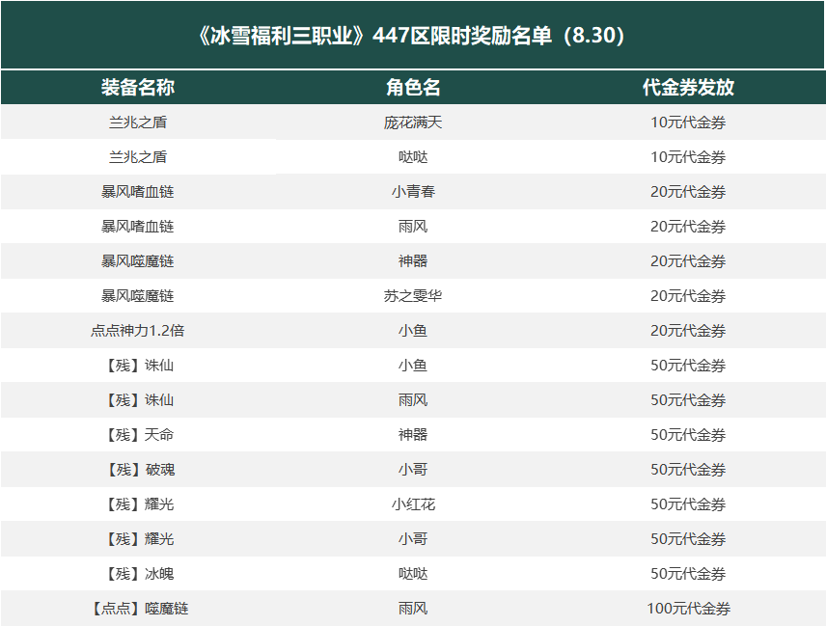
Task: Click 神器 in the 【残】天命 row
Action: pos(413,435)
